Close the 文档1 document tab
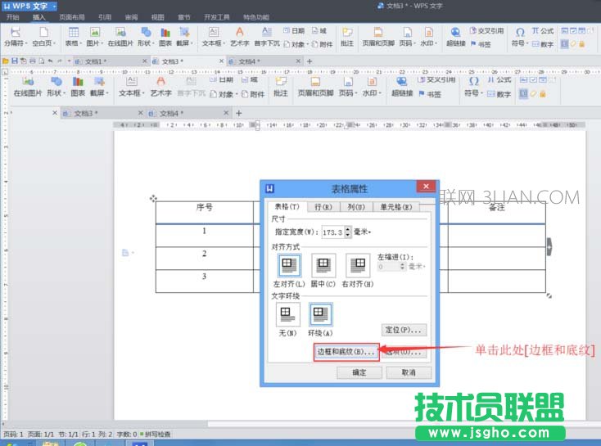Viewport: 601px width, 446px height. [144, 61]
